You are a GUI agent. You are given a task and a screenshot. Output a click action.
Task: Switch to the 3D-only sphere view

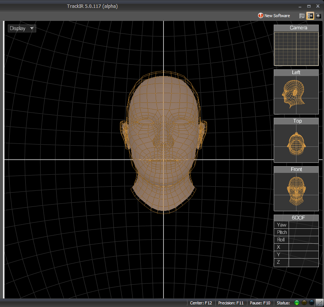pos(318,16)
